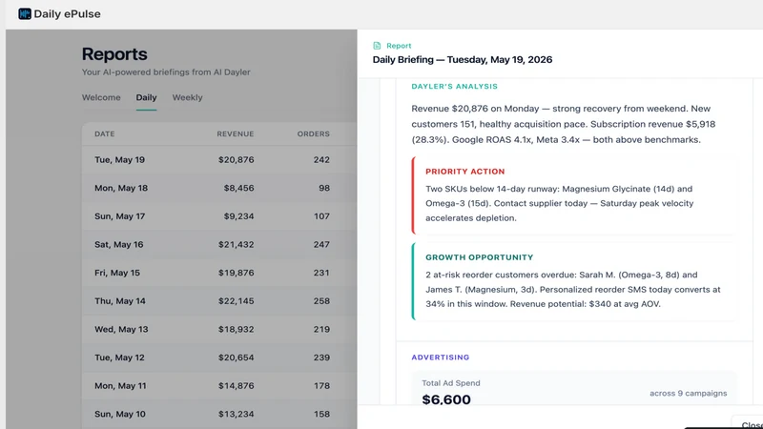
Task: Switch to the Welcome tab
Action: [x=101, y=97]
